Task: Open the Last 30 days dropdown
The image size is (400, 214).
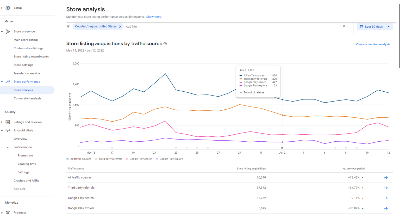Action: pos(375,26)
